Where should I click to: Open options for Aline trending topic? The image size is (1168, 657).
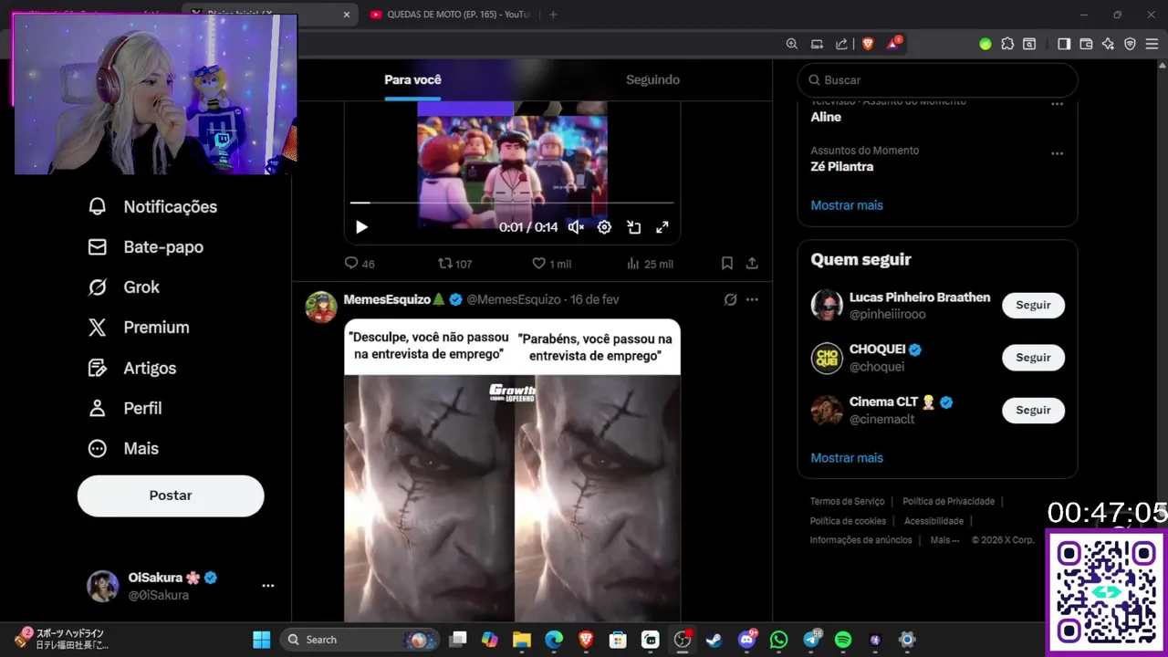pos(1057,104)
